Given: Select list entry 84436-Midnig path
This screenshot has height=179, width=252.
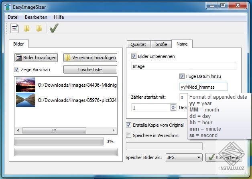Looking at the screenshot, I should coord(77,85).
